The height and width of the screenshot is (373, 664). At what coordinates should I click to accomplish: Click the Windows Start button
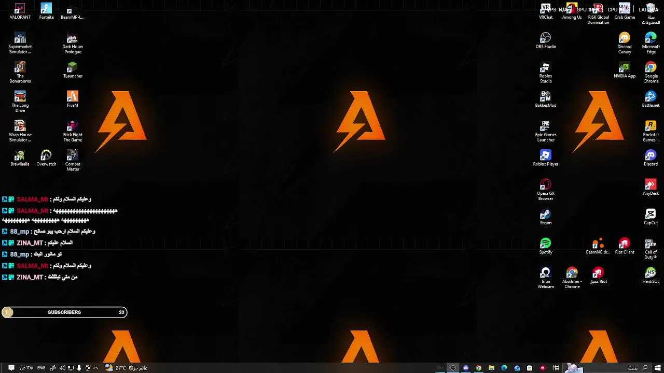[658, 368]
